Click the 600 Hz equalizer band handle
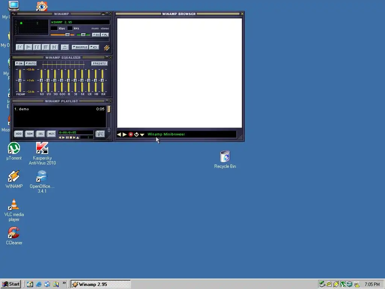This screenshot has height=289, width=385. click(62, 81)
